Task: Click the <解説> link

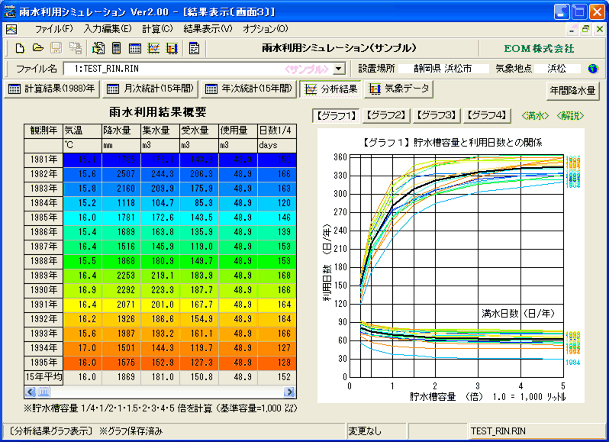Action: pos(570,116)
